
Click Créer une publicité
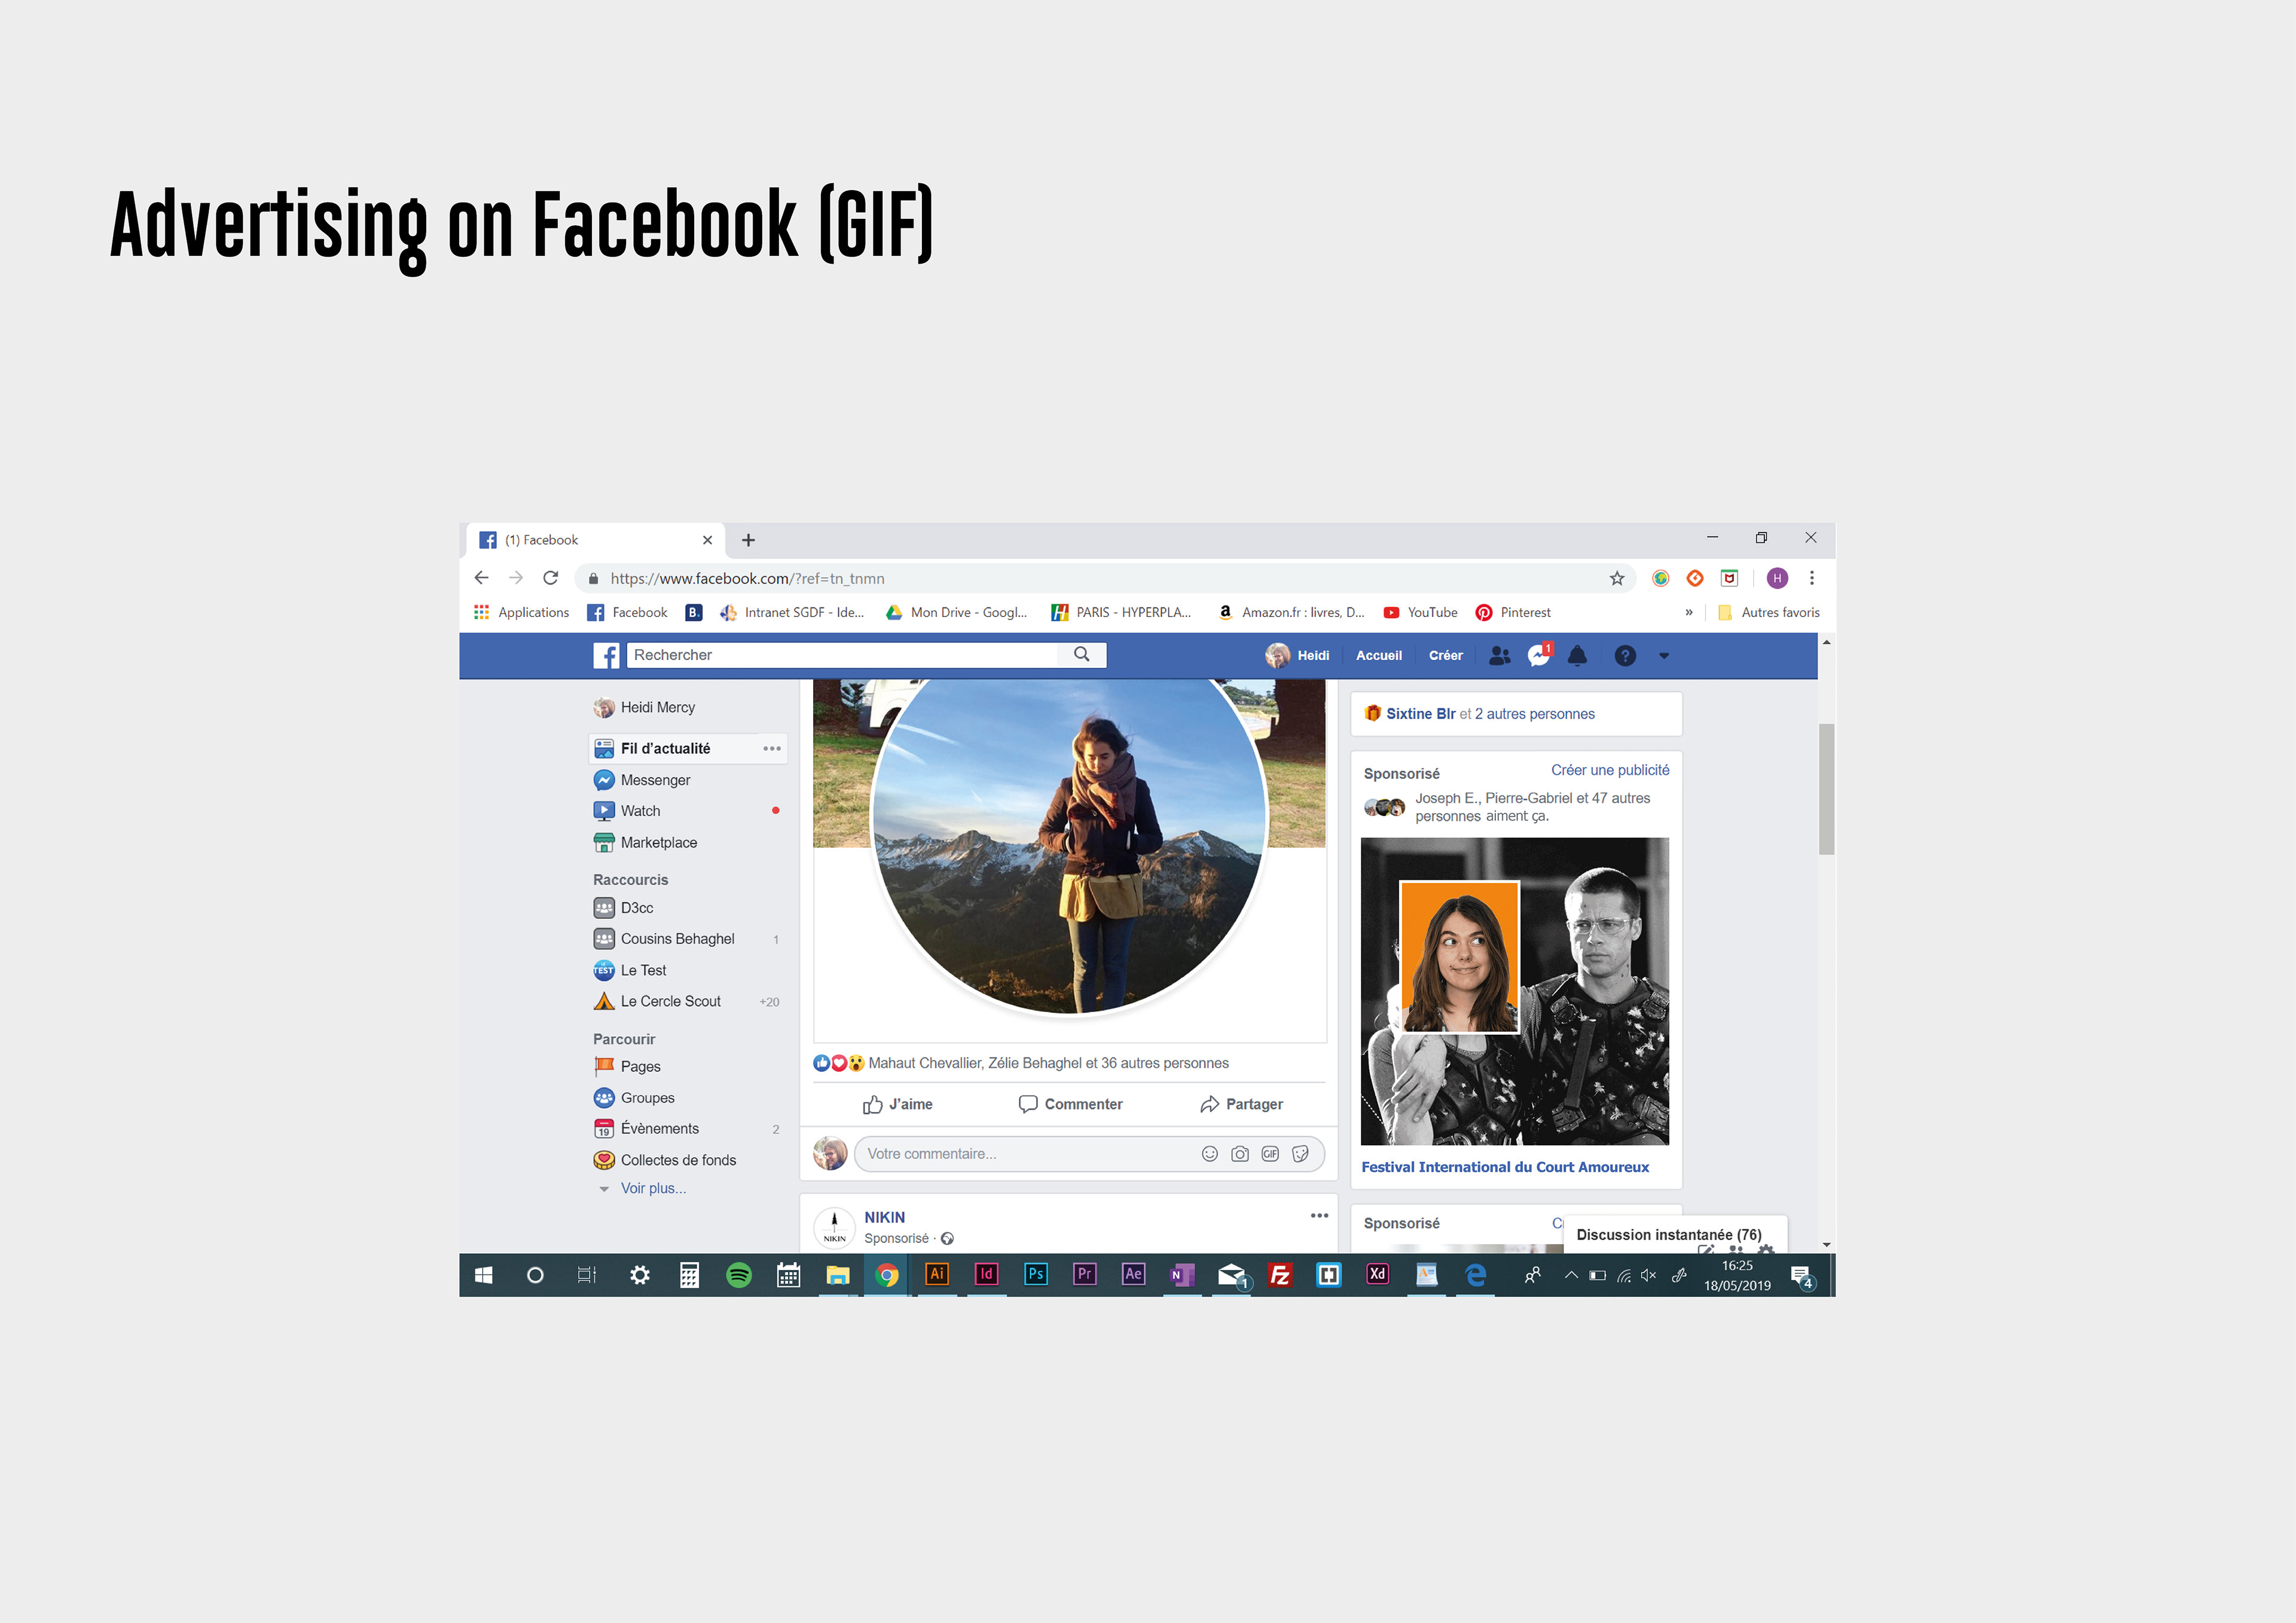[x=1610, y=770]
